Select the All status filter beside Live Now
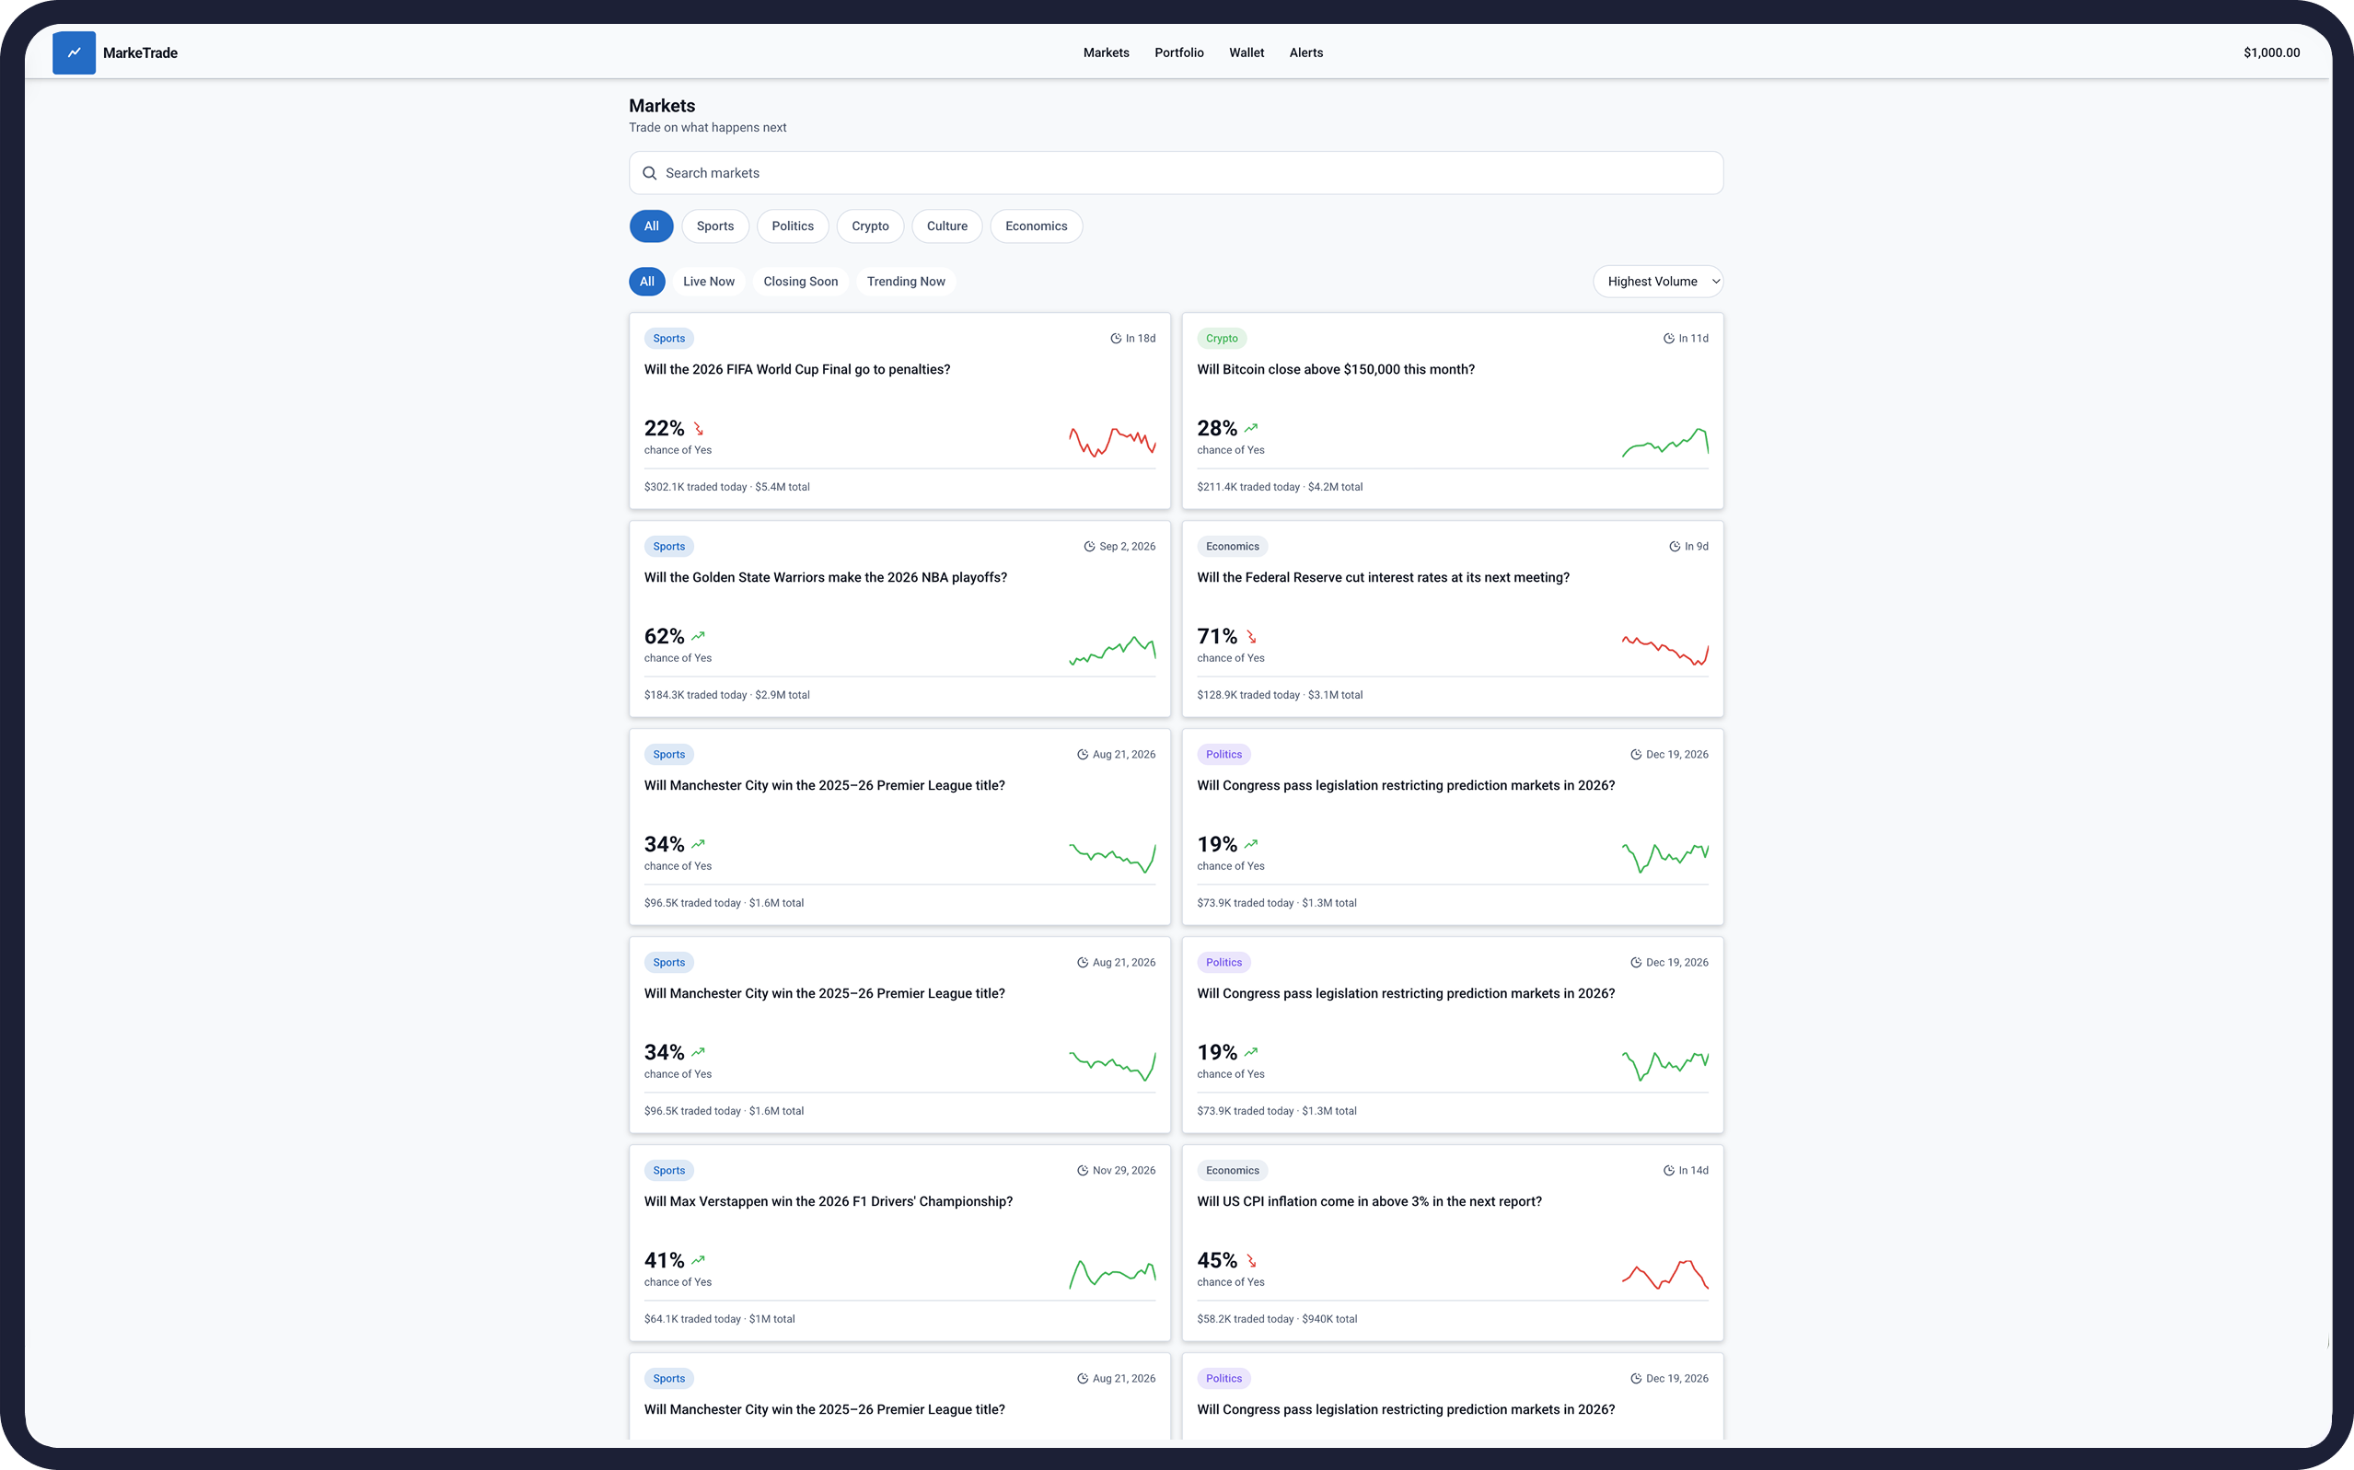Screen dimensions: 2354x1470 point(646,282)
